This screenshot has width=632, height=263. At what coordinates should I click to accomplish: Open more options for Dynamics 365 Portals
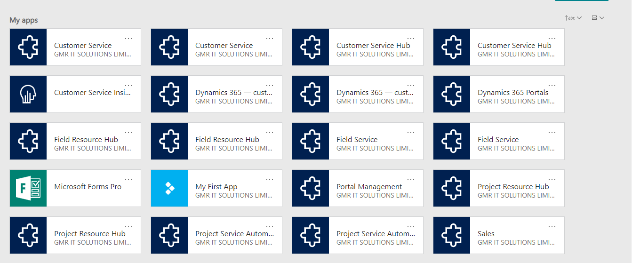[552, 86]
